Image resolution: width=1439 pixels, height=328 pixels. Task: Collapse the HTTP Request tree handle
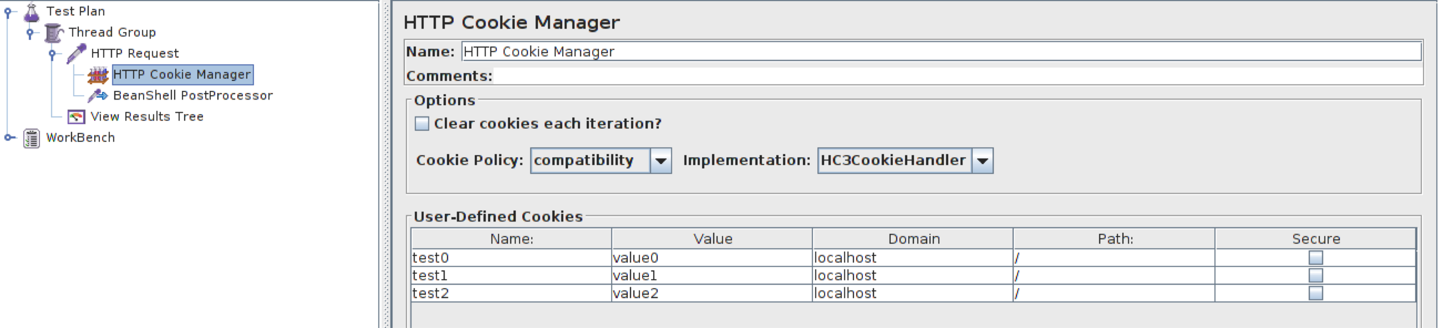click(x=53, y=54)
